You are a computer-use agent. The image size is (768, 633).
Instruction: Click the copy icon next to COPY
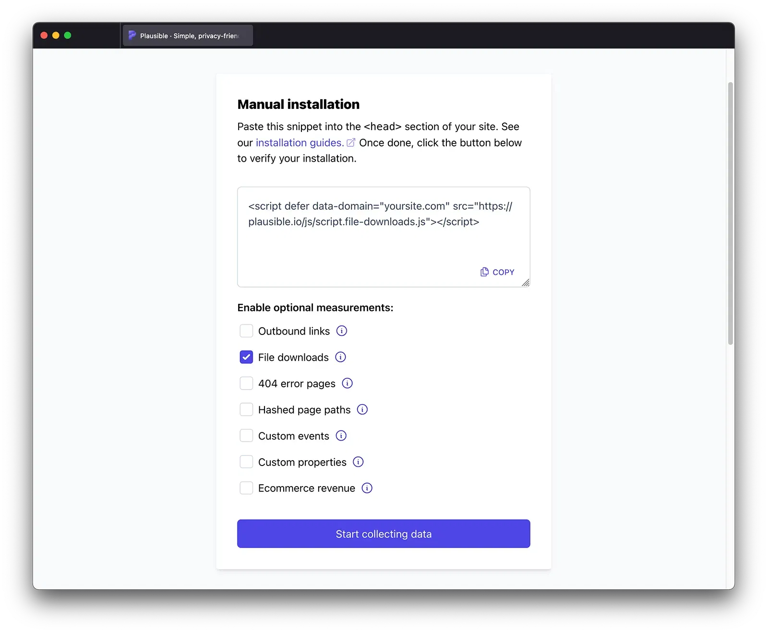(x=484, y=272)
